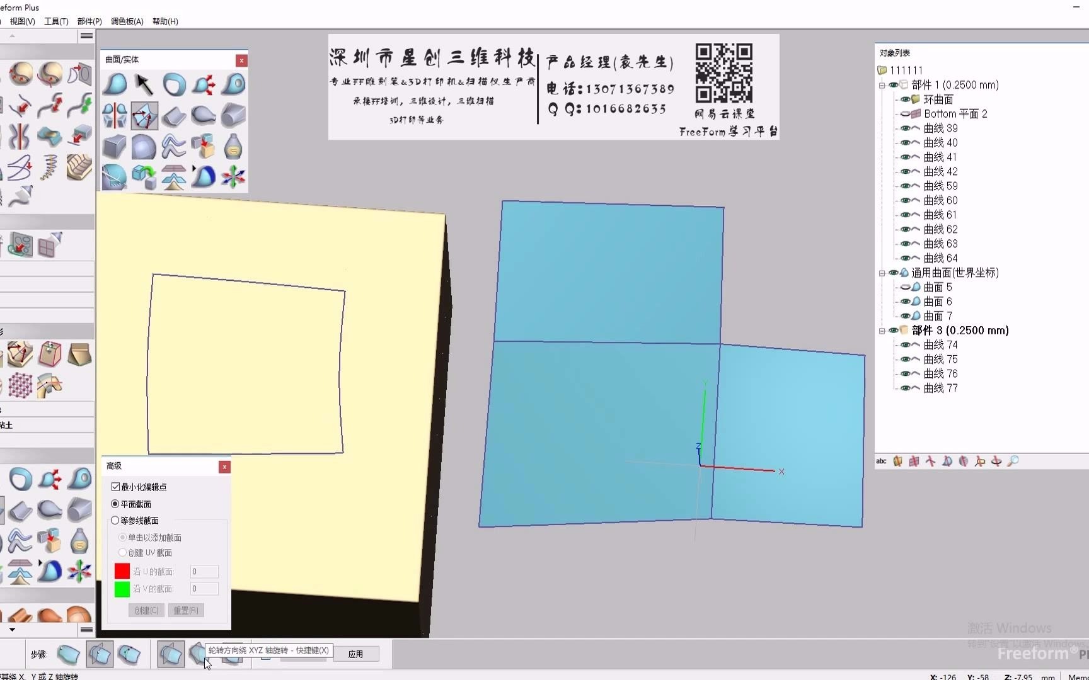
Task: Open the 选取球 selection ball tool icon
Action: [x=173, y=84]
